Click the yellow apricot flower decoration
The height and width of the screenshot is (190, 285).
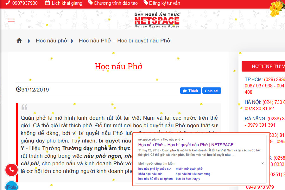point(277,8)
